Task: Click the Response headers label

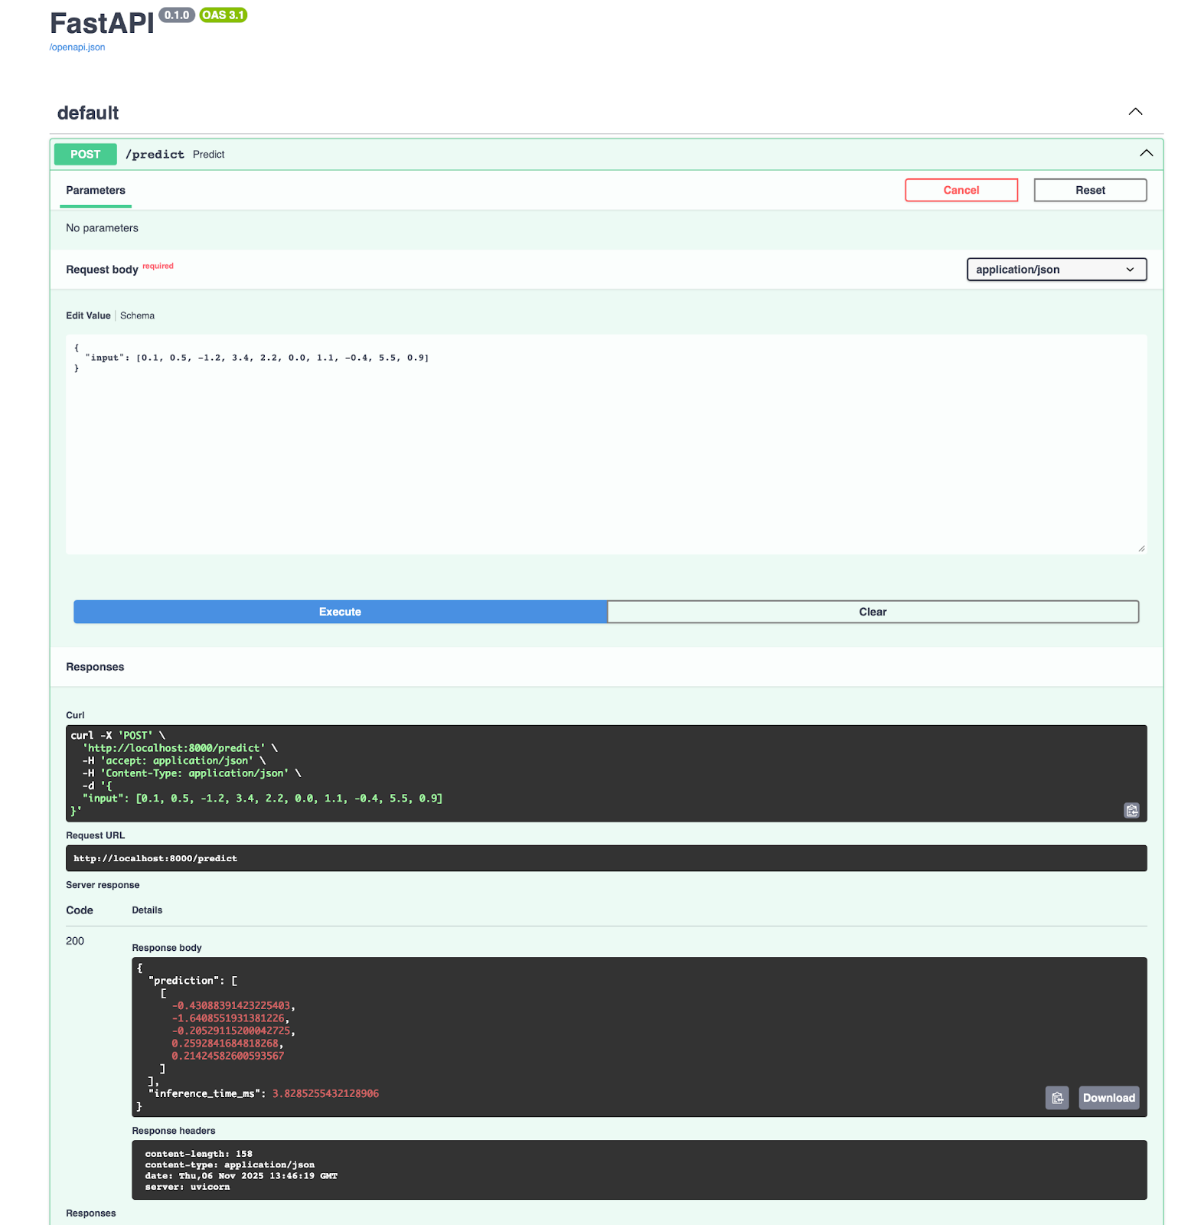Action: click(x=174, y=1131)
